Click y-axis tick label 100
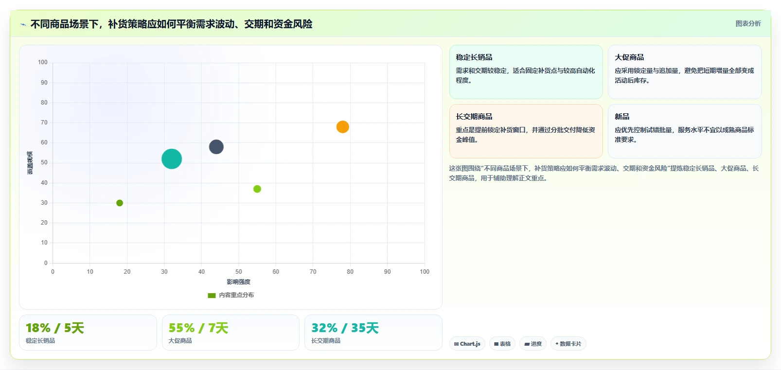The height and width of the screenshot is (370, 781). [x=43, y=62]
